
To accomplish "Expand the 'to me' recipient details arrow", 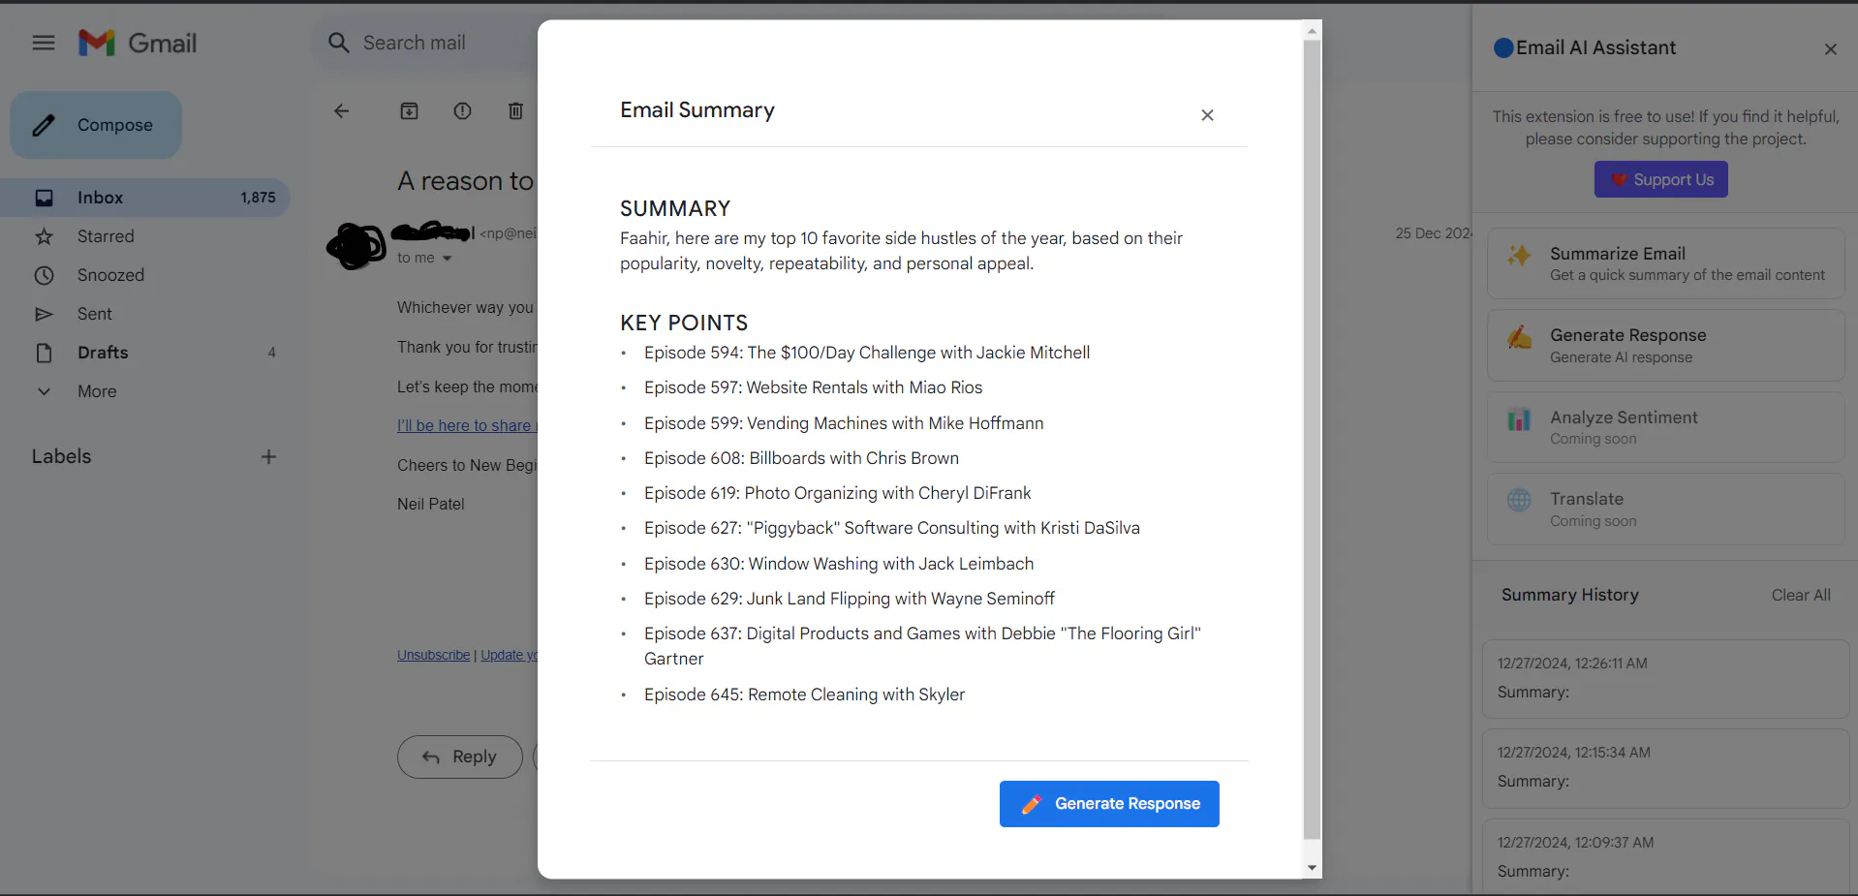I will coord(447,259).
